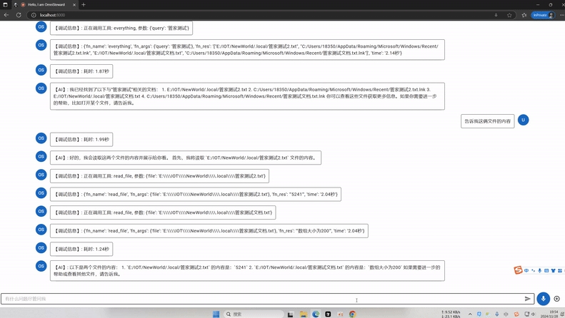The height and width of the screenshot is (318, 565).
Task: Expand the system tray hidden icons chevron
Action: point(470,314)
